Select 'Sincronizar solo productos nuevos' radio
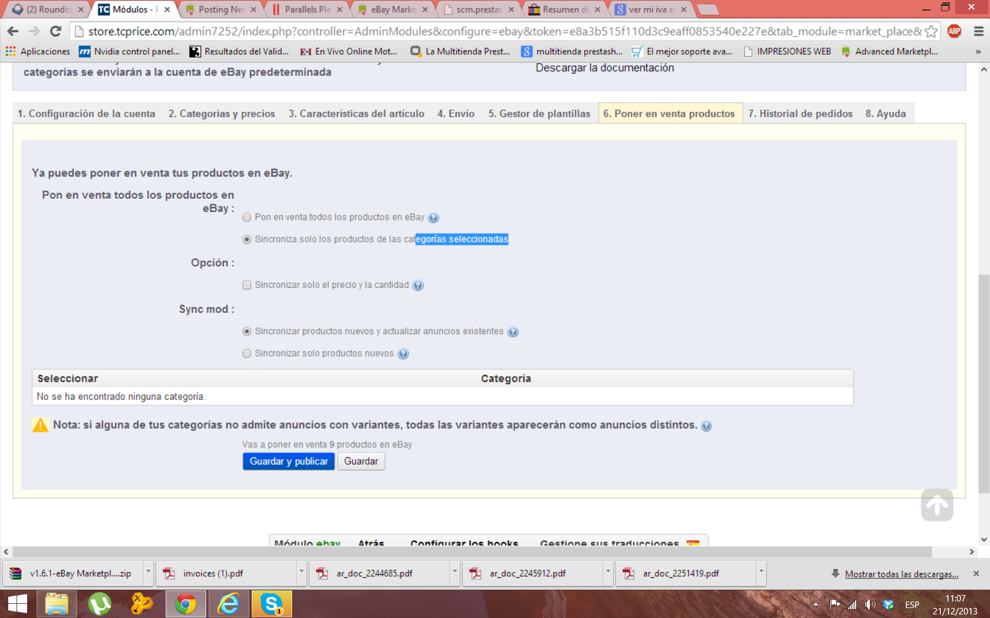The image size is (990, 618). (x=247, y=354)
